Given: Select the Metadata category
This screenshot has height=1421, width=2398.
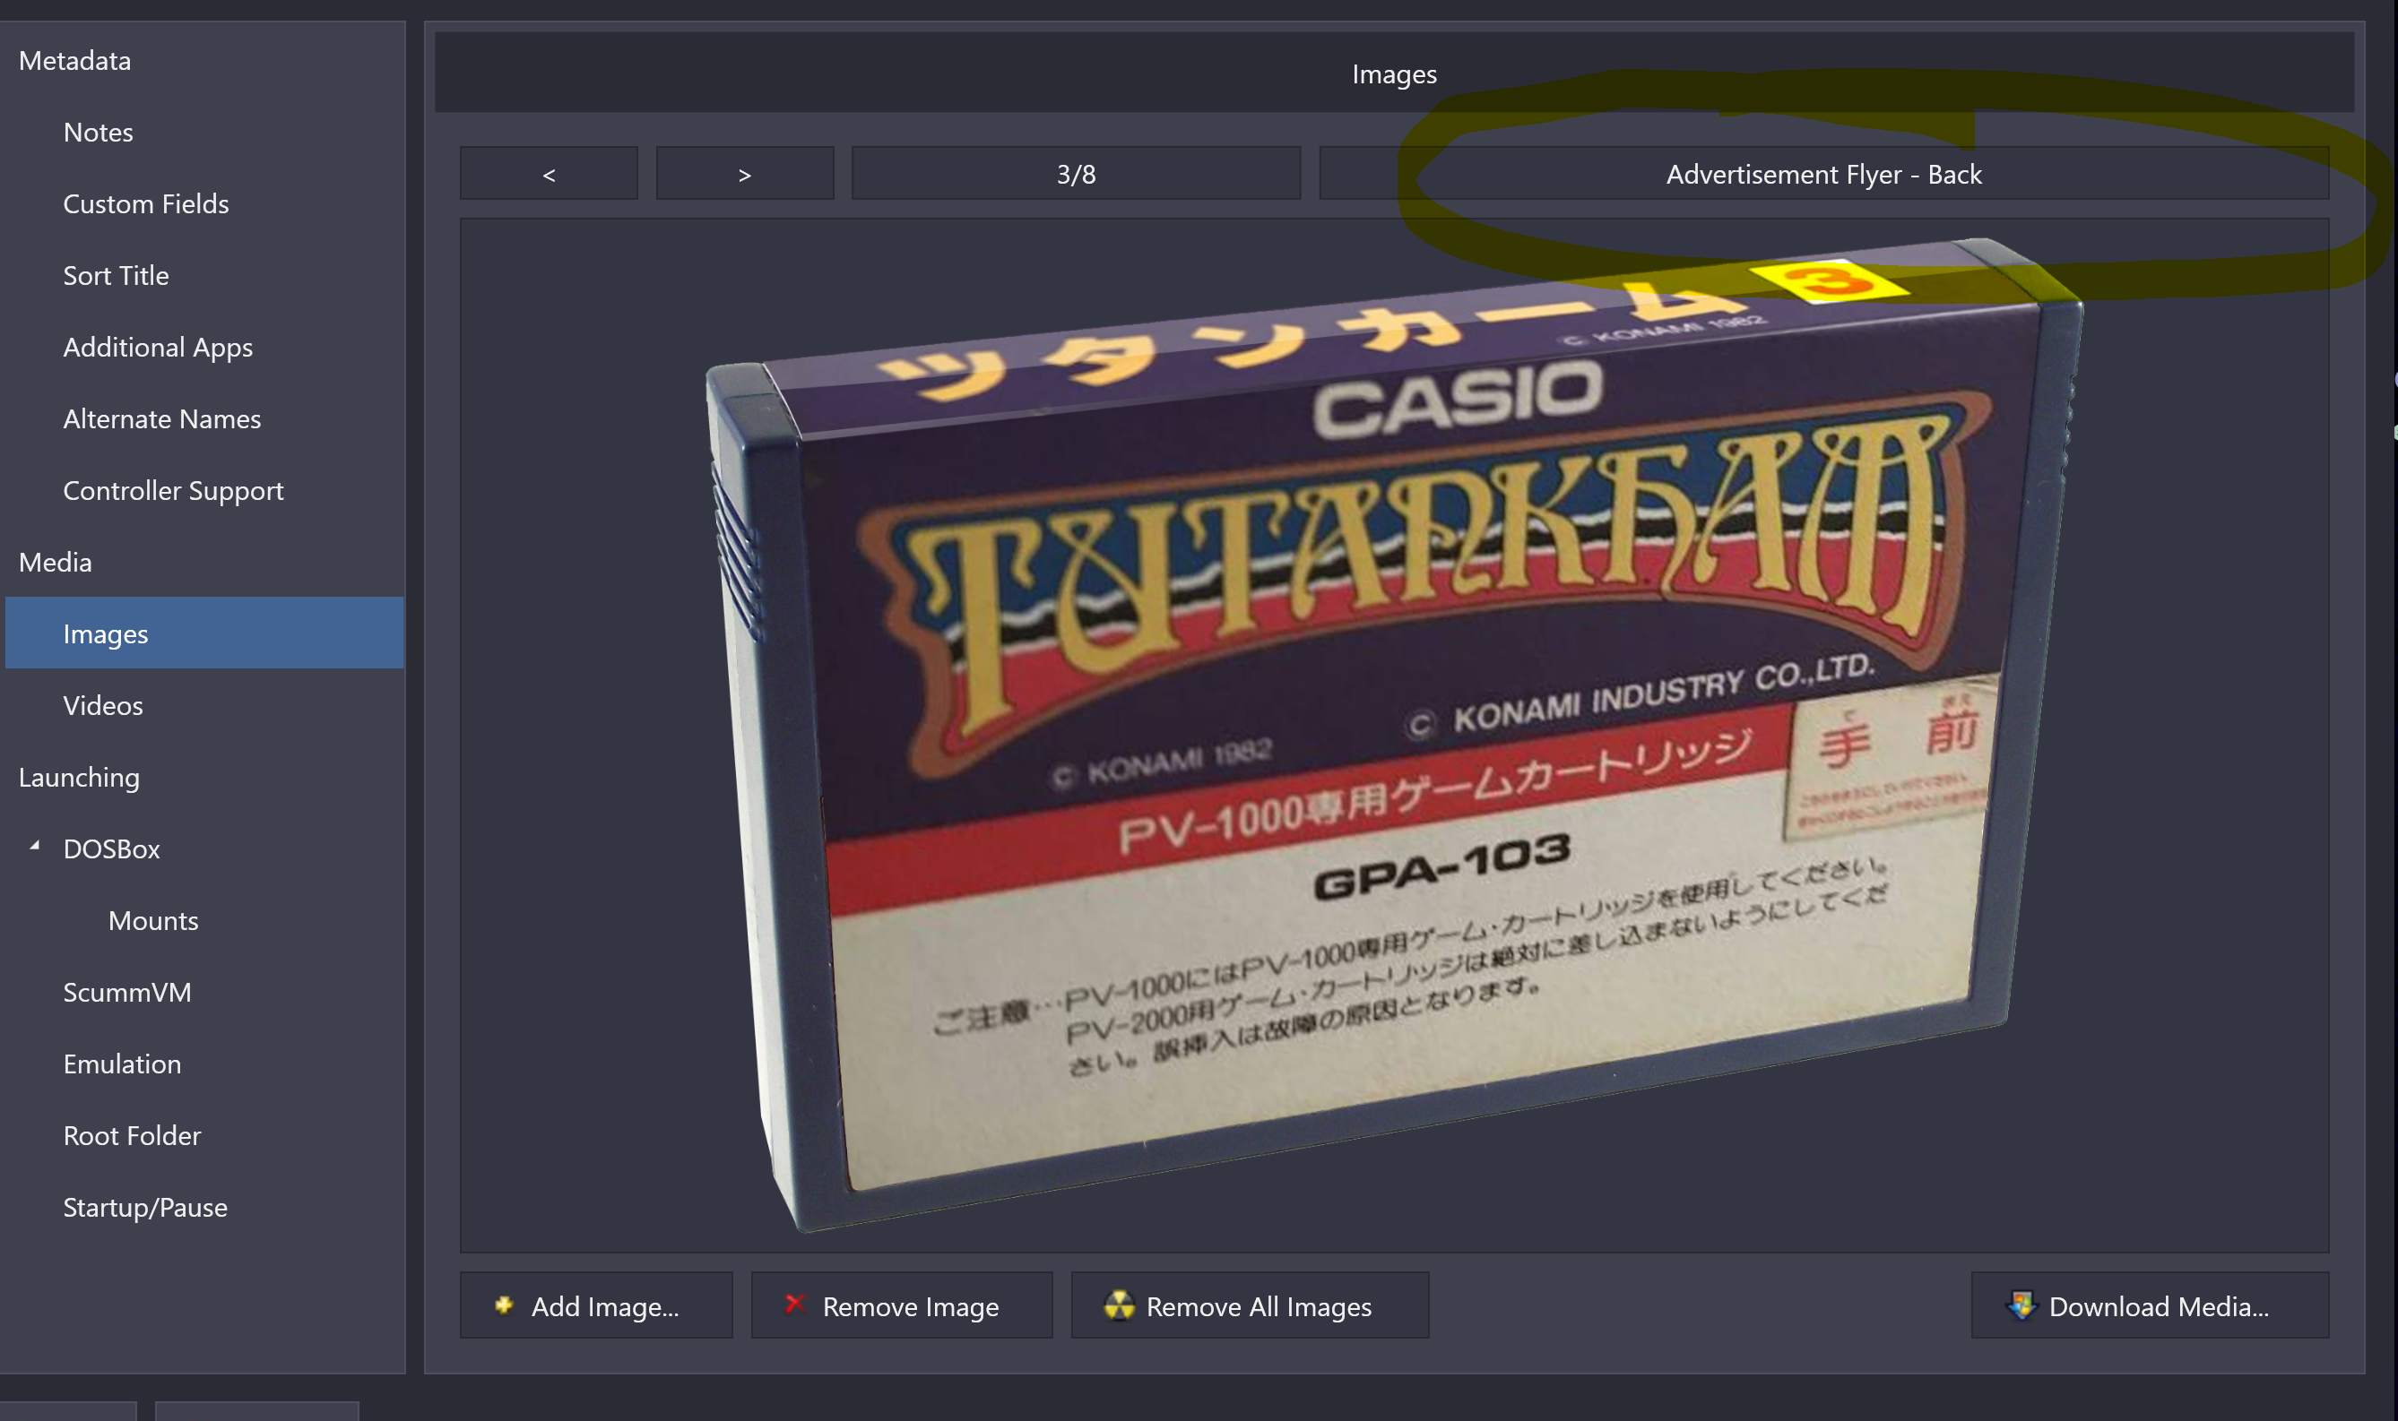Looking at the screenshot, I should click(74, 60).
